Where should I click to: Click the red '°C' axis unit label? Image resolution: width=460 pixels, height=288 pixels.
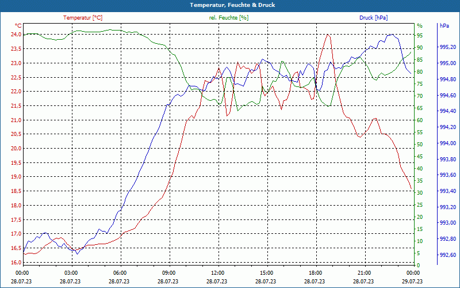[18, 26]
